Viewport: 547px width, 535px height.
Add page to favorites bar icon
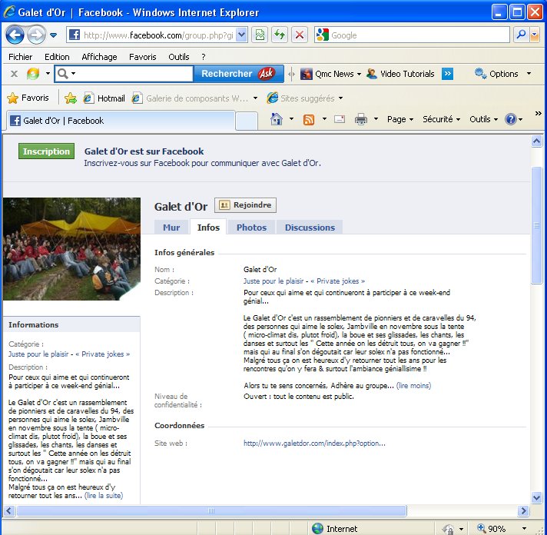tap(71, 98)
